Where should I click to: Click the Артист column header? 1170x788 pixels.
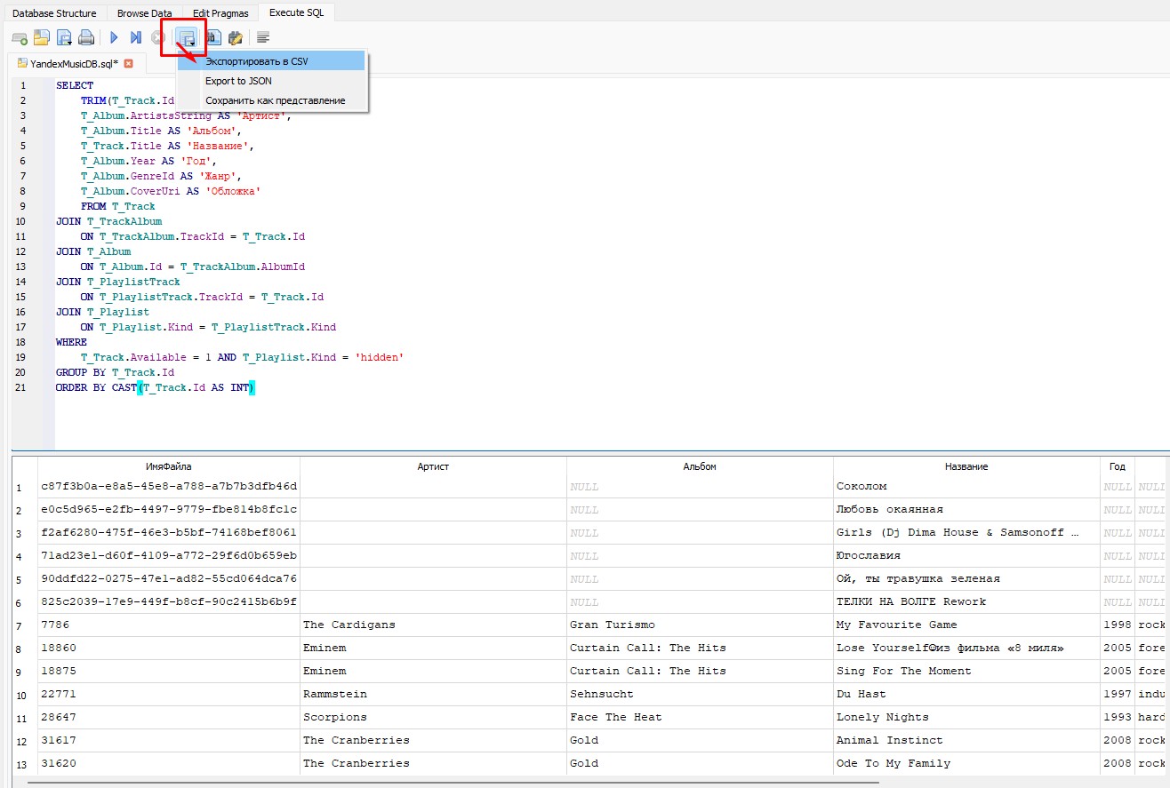tap(433, 466)
